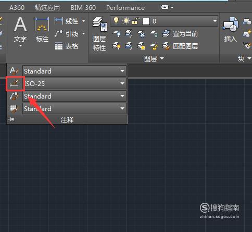Click the white layer color swatch

click(146, 21)
